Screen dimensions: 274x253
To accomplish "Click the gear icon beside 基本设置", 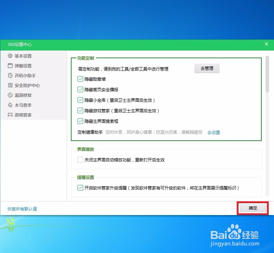I will pos(10,56).
